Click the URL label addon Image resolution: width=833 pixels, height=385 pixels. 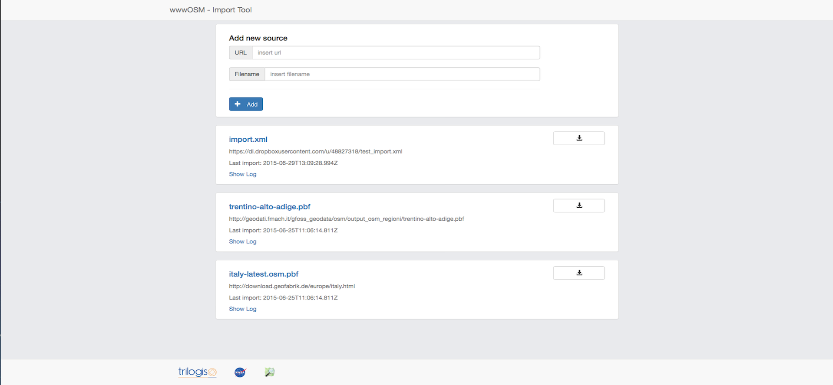tap(241, 52)
